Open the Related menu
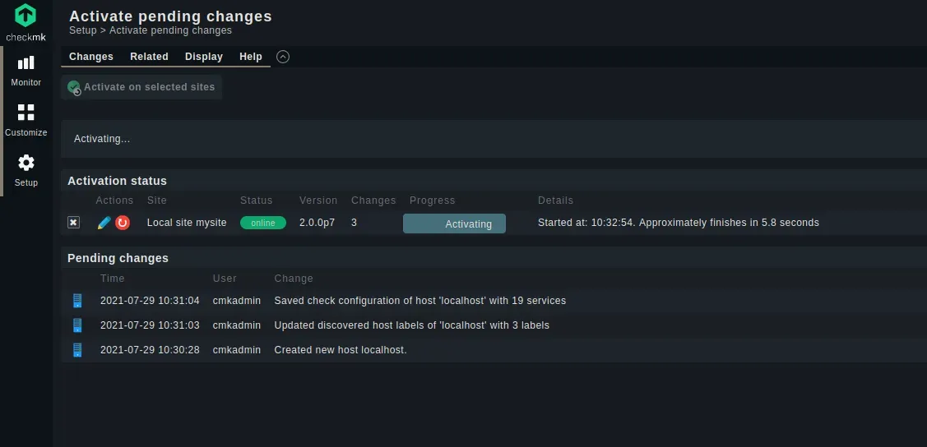The width and height of the screenshot is (927, 447). 149,57
